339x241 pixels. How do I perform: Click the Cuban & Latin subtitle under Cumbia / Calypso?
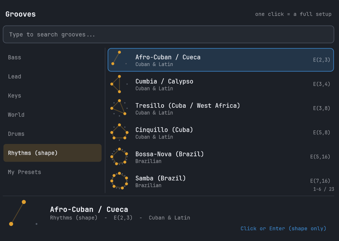coord(154,88)
